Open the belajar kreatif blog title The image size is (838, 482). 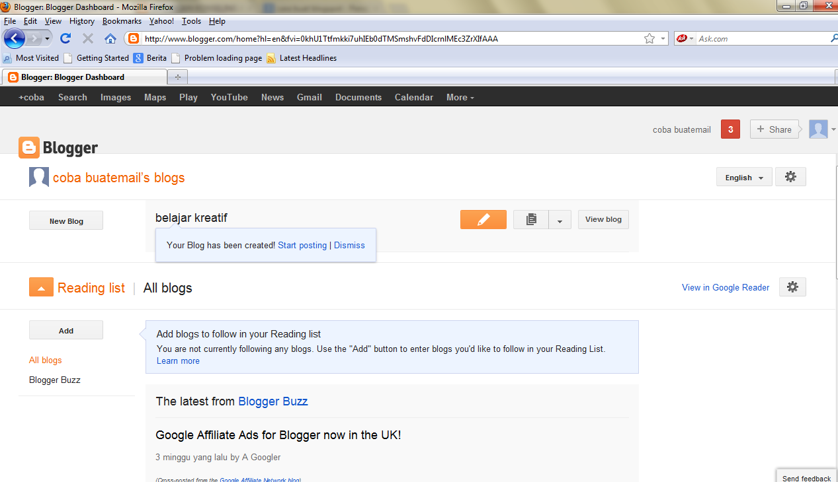pos(191,218)
